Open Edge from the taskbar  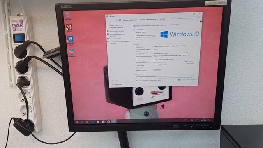point(93,122)
